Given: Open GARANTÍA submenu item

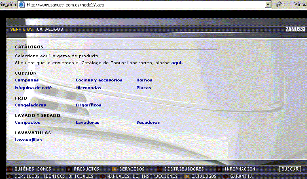Looking at the screenshot, I should pyautogui.click(x=241, y=177).
